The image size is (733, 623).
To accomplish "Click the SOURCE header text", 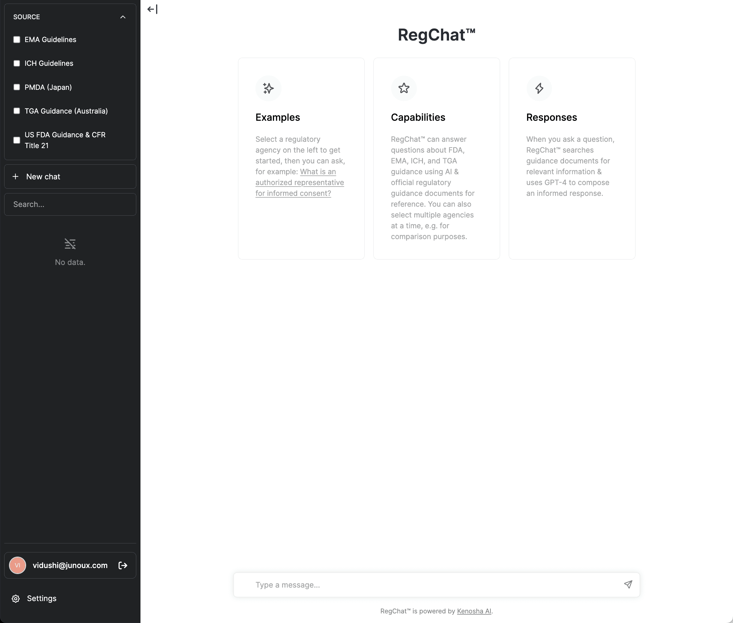I will tap(26, 17).
